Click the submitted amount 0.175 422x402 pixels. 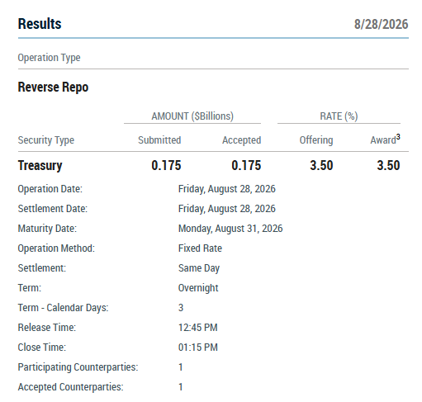click(166, 165)
